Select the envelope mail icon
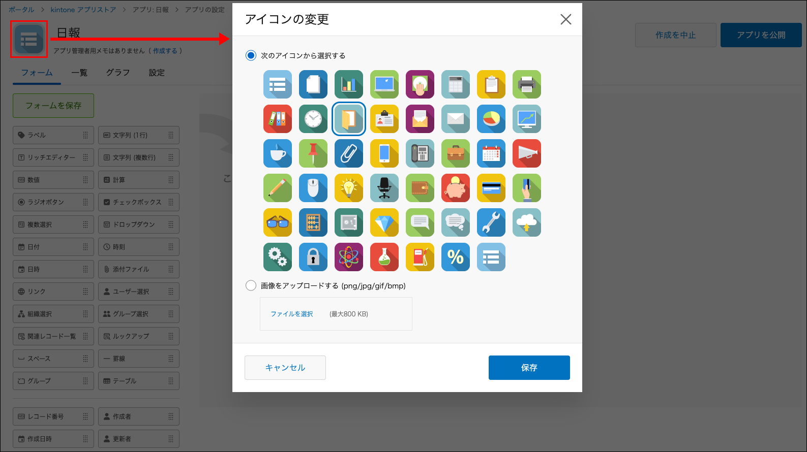The width and height of the screenshot is (807, 452). pyautogui.click(x=456, y=119)
